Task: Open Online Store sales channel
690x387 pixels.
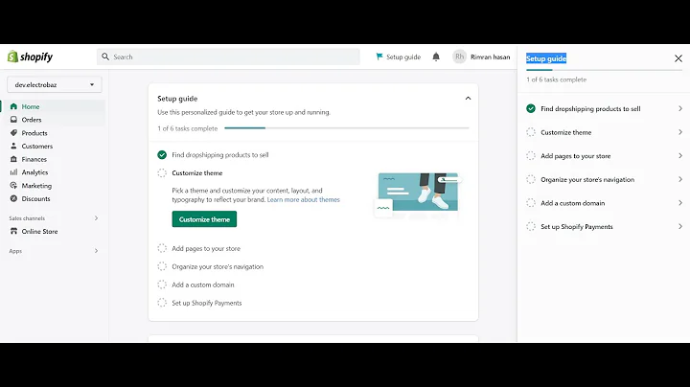Action: (x=39, y=231)
